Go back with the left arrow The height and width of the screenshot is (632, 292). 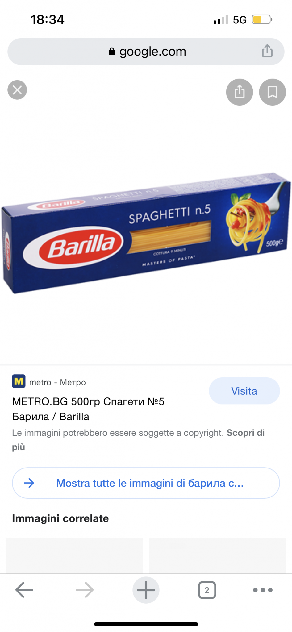coord(24,590)
